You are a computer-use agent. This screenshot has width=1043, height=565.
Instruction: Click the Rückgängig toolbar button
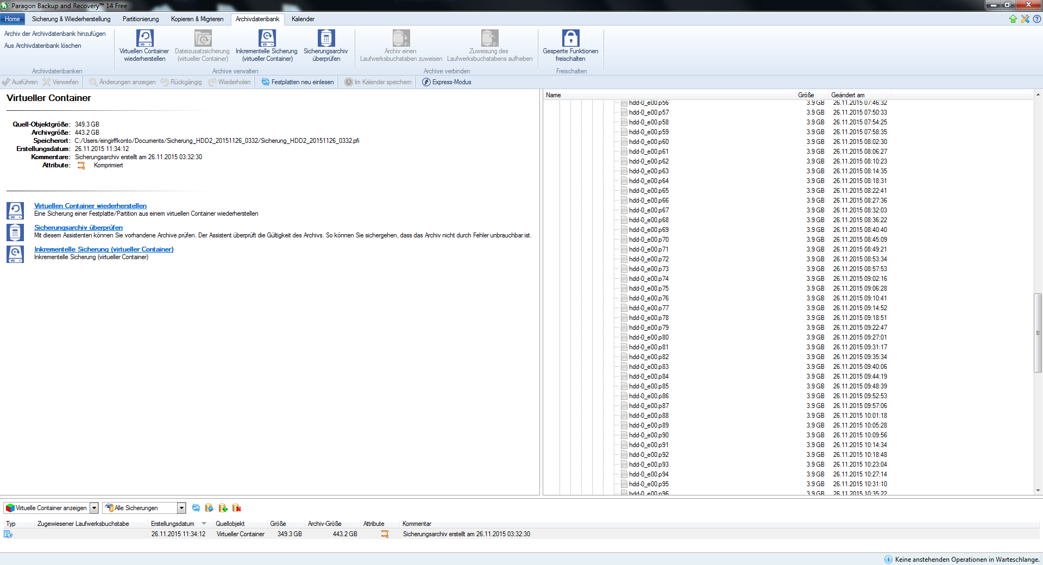pyautogui.click(x=181, y=82)
